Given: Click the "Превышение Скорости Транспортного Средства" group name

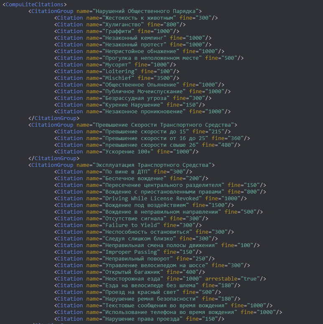Looking at the screenshot, I should click(x=164, y=125).
